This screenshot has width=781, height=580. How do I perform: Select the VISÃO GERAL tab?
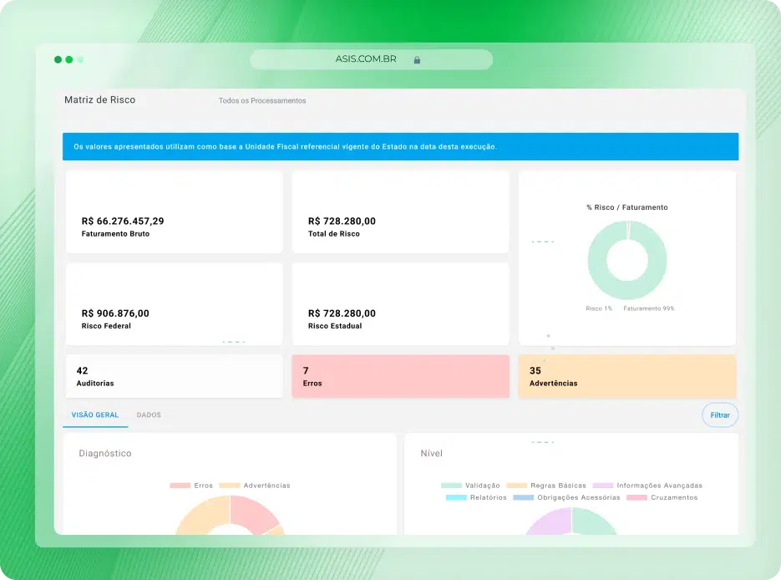coord(95,415)
